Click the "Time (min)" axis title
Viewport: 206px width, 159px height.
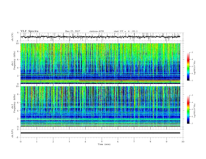(x=104, y=144)
